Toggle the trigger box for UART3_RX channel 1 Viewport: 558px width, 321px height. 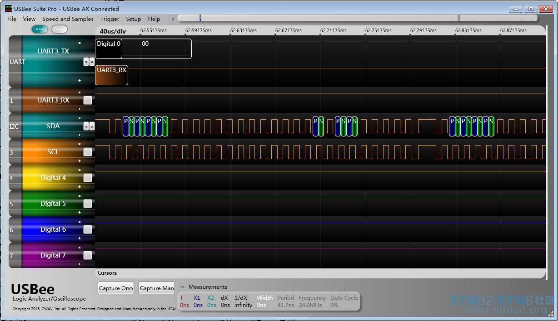pyautogui.click(x=88, y=100)
